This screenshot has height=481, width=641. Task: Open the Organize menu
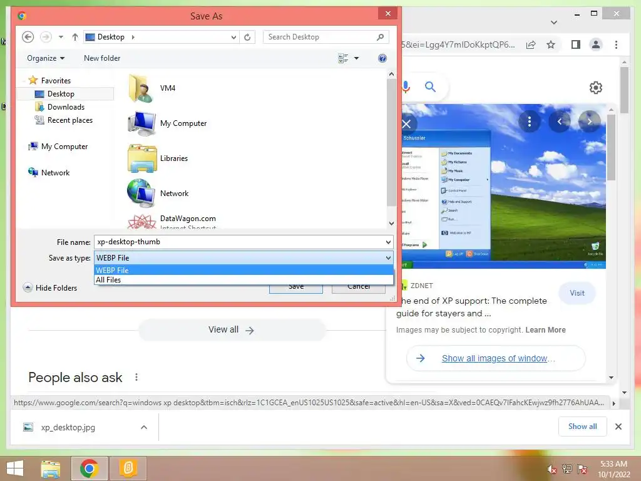pyautogui.click(x=46, y=58)
